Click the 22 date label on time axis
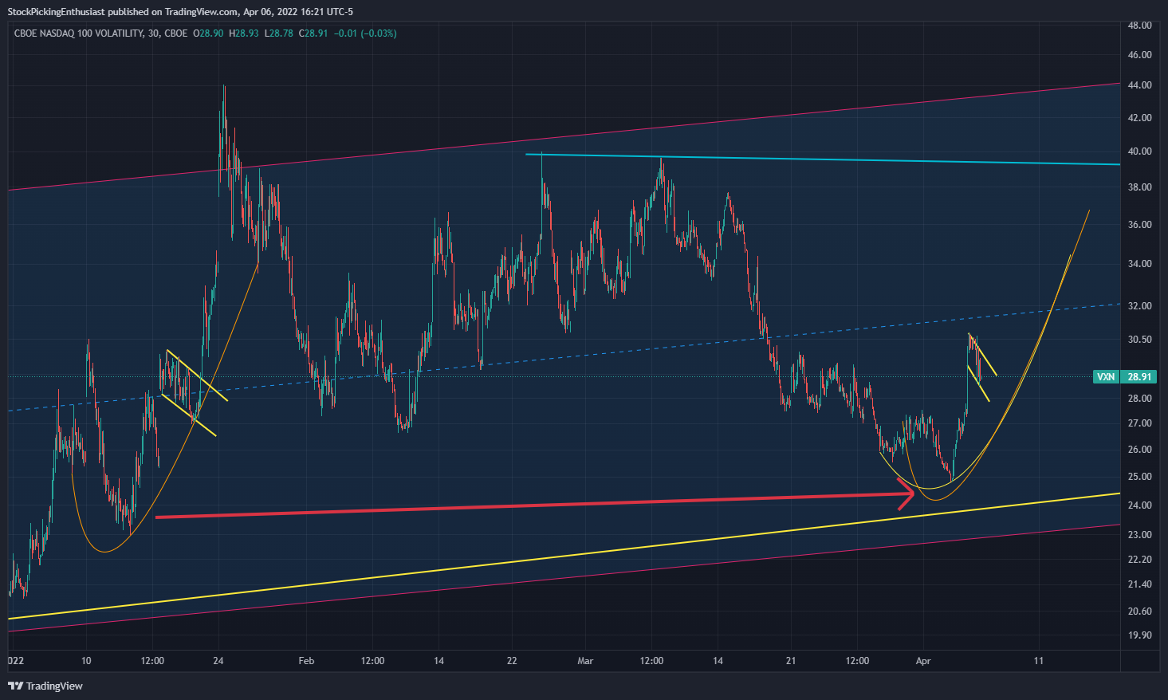 click(x=512, y=661)
